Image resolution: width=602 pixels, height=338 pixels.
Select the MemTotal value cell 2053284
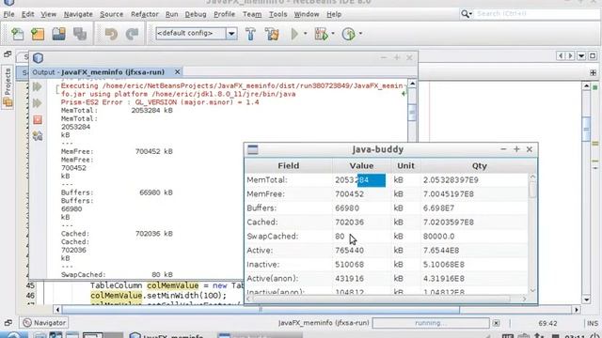click(361, 180)
